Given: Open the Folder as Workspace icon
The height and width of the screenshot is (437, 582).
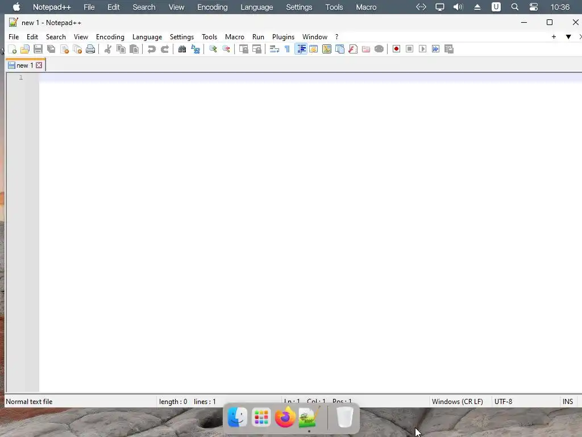Looking at the screenshot, I should pyautogui.click(x=366, y=49).
